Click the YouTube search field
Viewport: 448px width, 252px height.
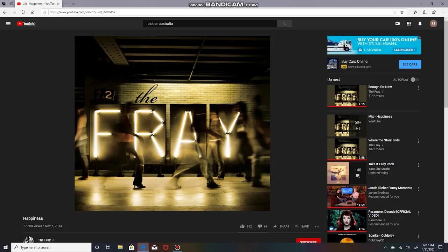pyautogui.click(x=210, y=24)
